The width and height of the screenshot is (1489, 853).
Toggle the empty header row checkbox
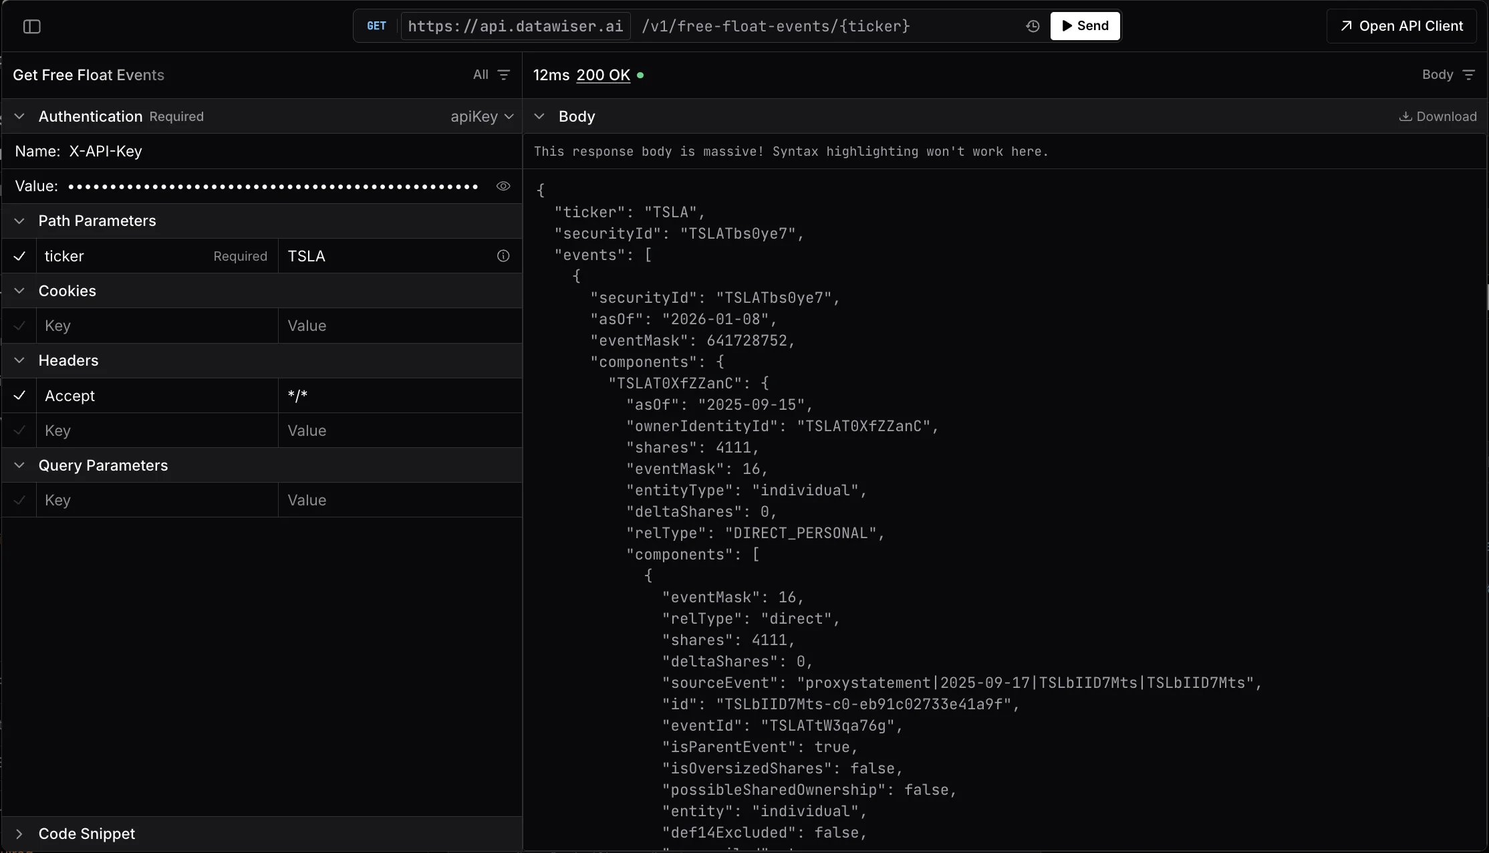click(x=19, y=431)
